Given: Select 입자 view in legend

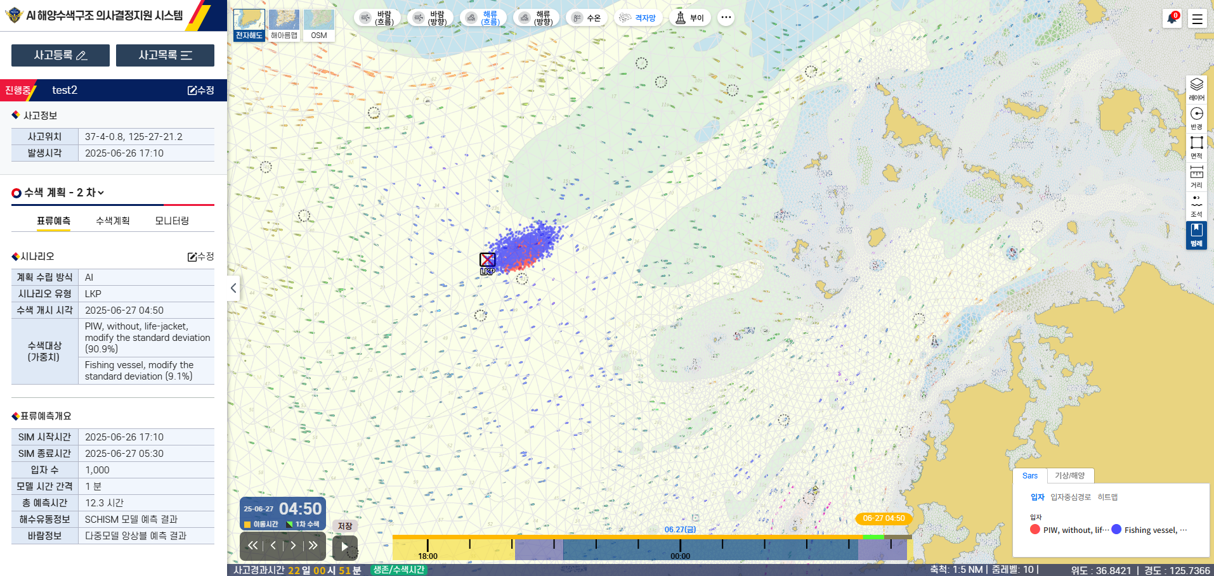Looking at the screenshot, I should (x=1038, y=497).
